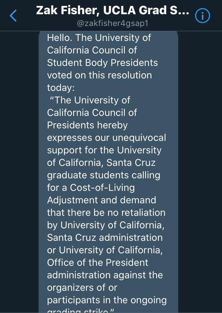Tap "expresses our unequivocal" in the message

[x=106, y=138]
